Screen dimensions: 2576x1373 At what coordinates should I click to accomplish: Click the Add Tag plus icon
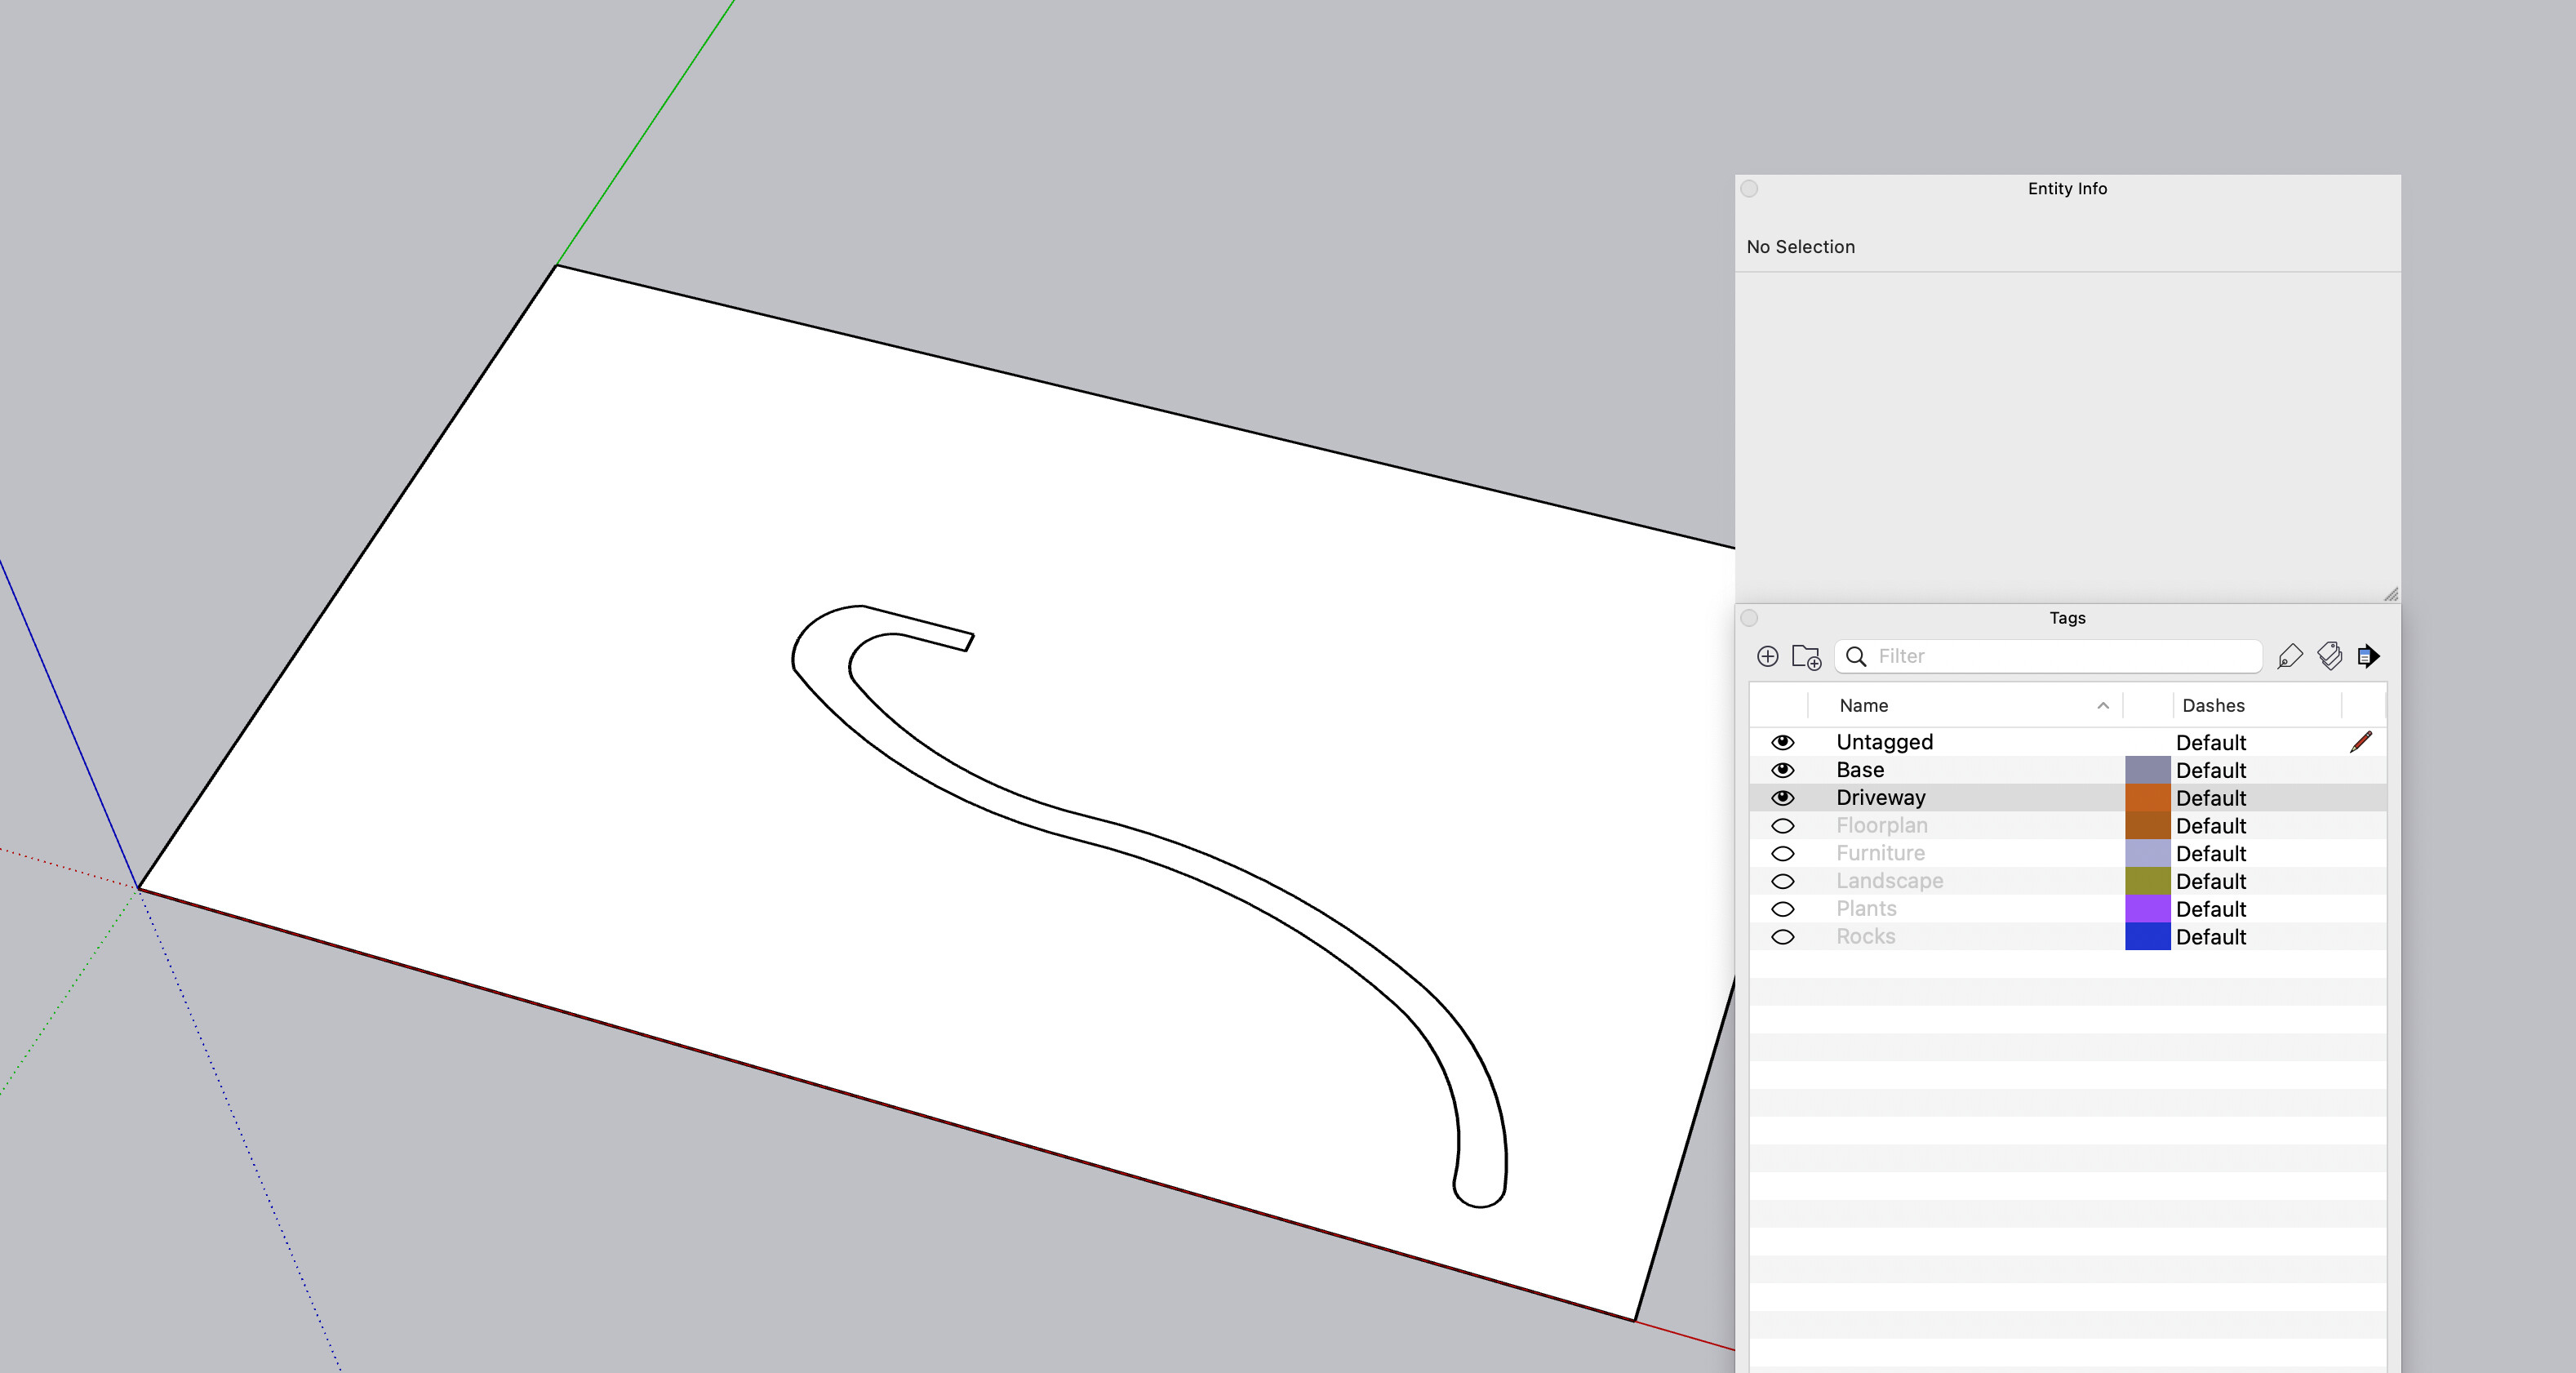click(x=1767, y=656)
